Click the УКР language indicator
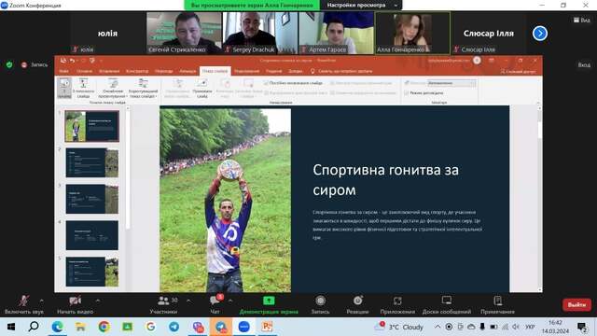 coord(530,327)
